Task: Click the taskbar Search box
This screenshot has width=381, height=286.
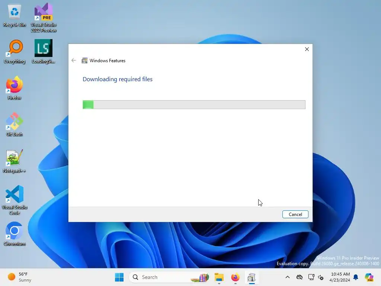Action: 169,277
